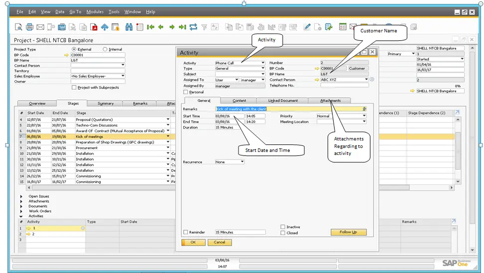Click Cancel in the Activity window

click(x=220, y=243)
